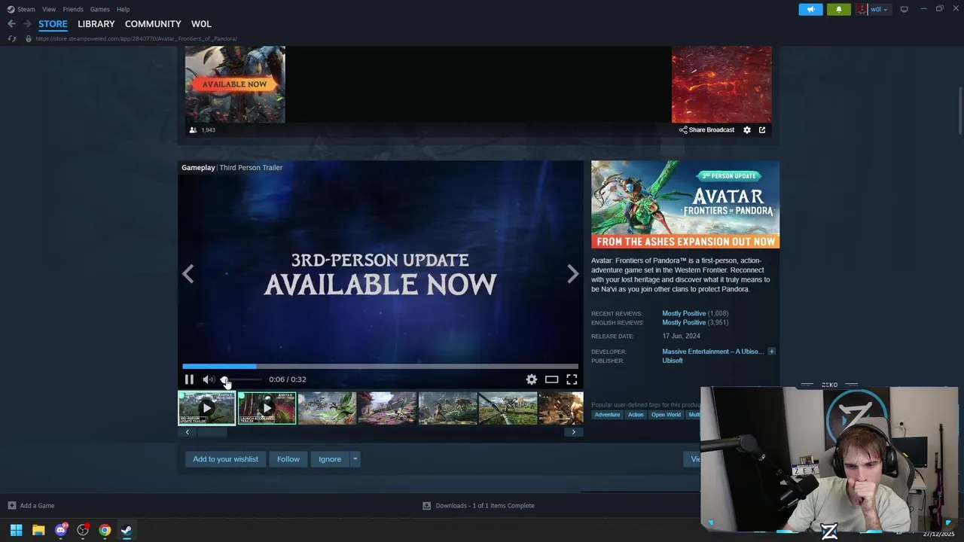The width and height of the screenshot is (964, 542).
Task: Adjust the trailer volume slider
Action: pos(241,379)
